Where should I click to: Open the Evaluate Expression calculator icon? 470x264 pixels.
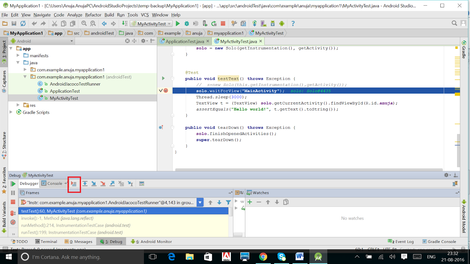pyautogui.click(x=142, y=184)
